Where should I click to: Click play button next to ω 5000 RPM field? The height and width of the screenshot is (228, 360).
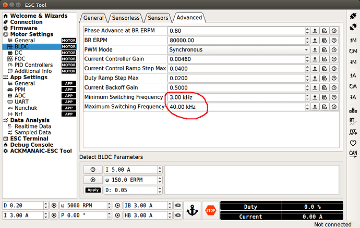point(117,206)
